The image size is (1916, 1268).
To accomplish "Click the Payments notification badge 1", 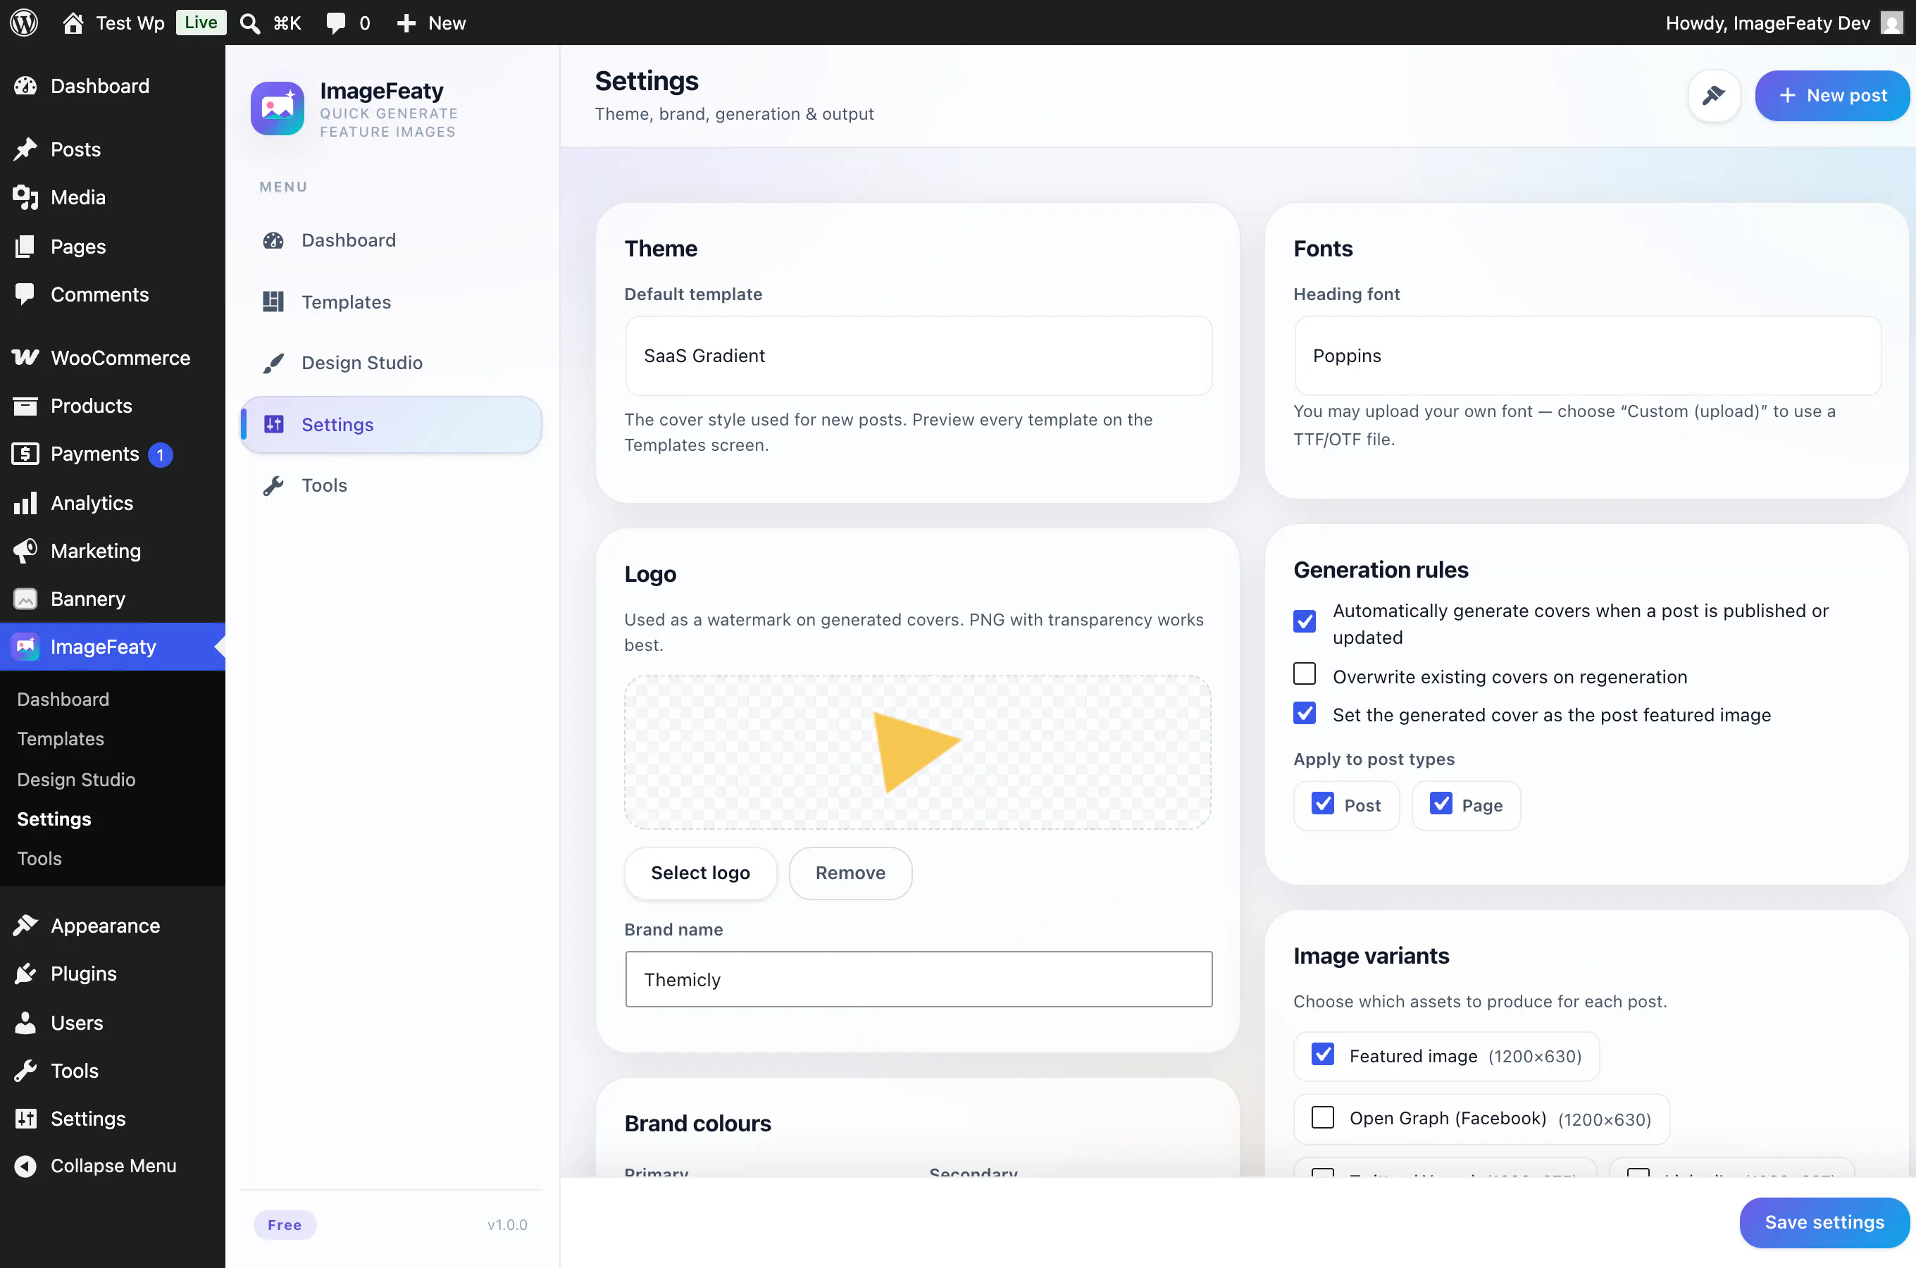I will pos(160,454).
